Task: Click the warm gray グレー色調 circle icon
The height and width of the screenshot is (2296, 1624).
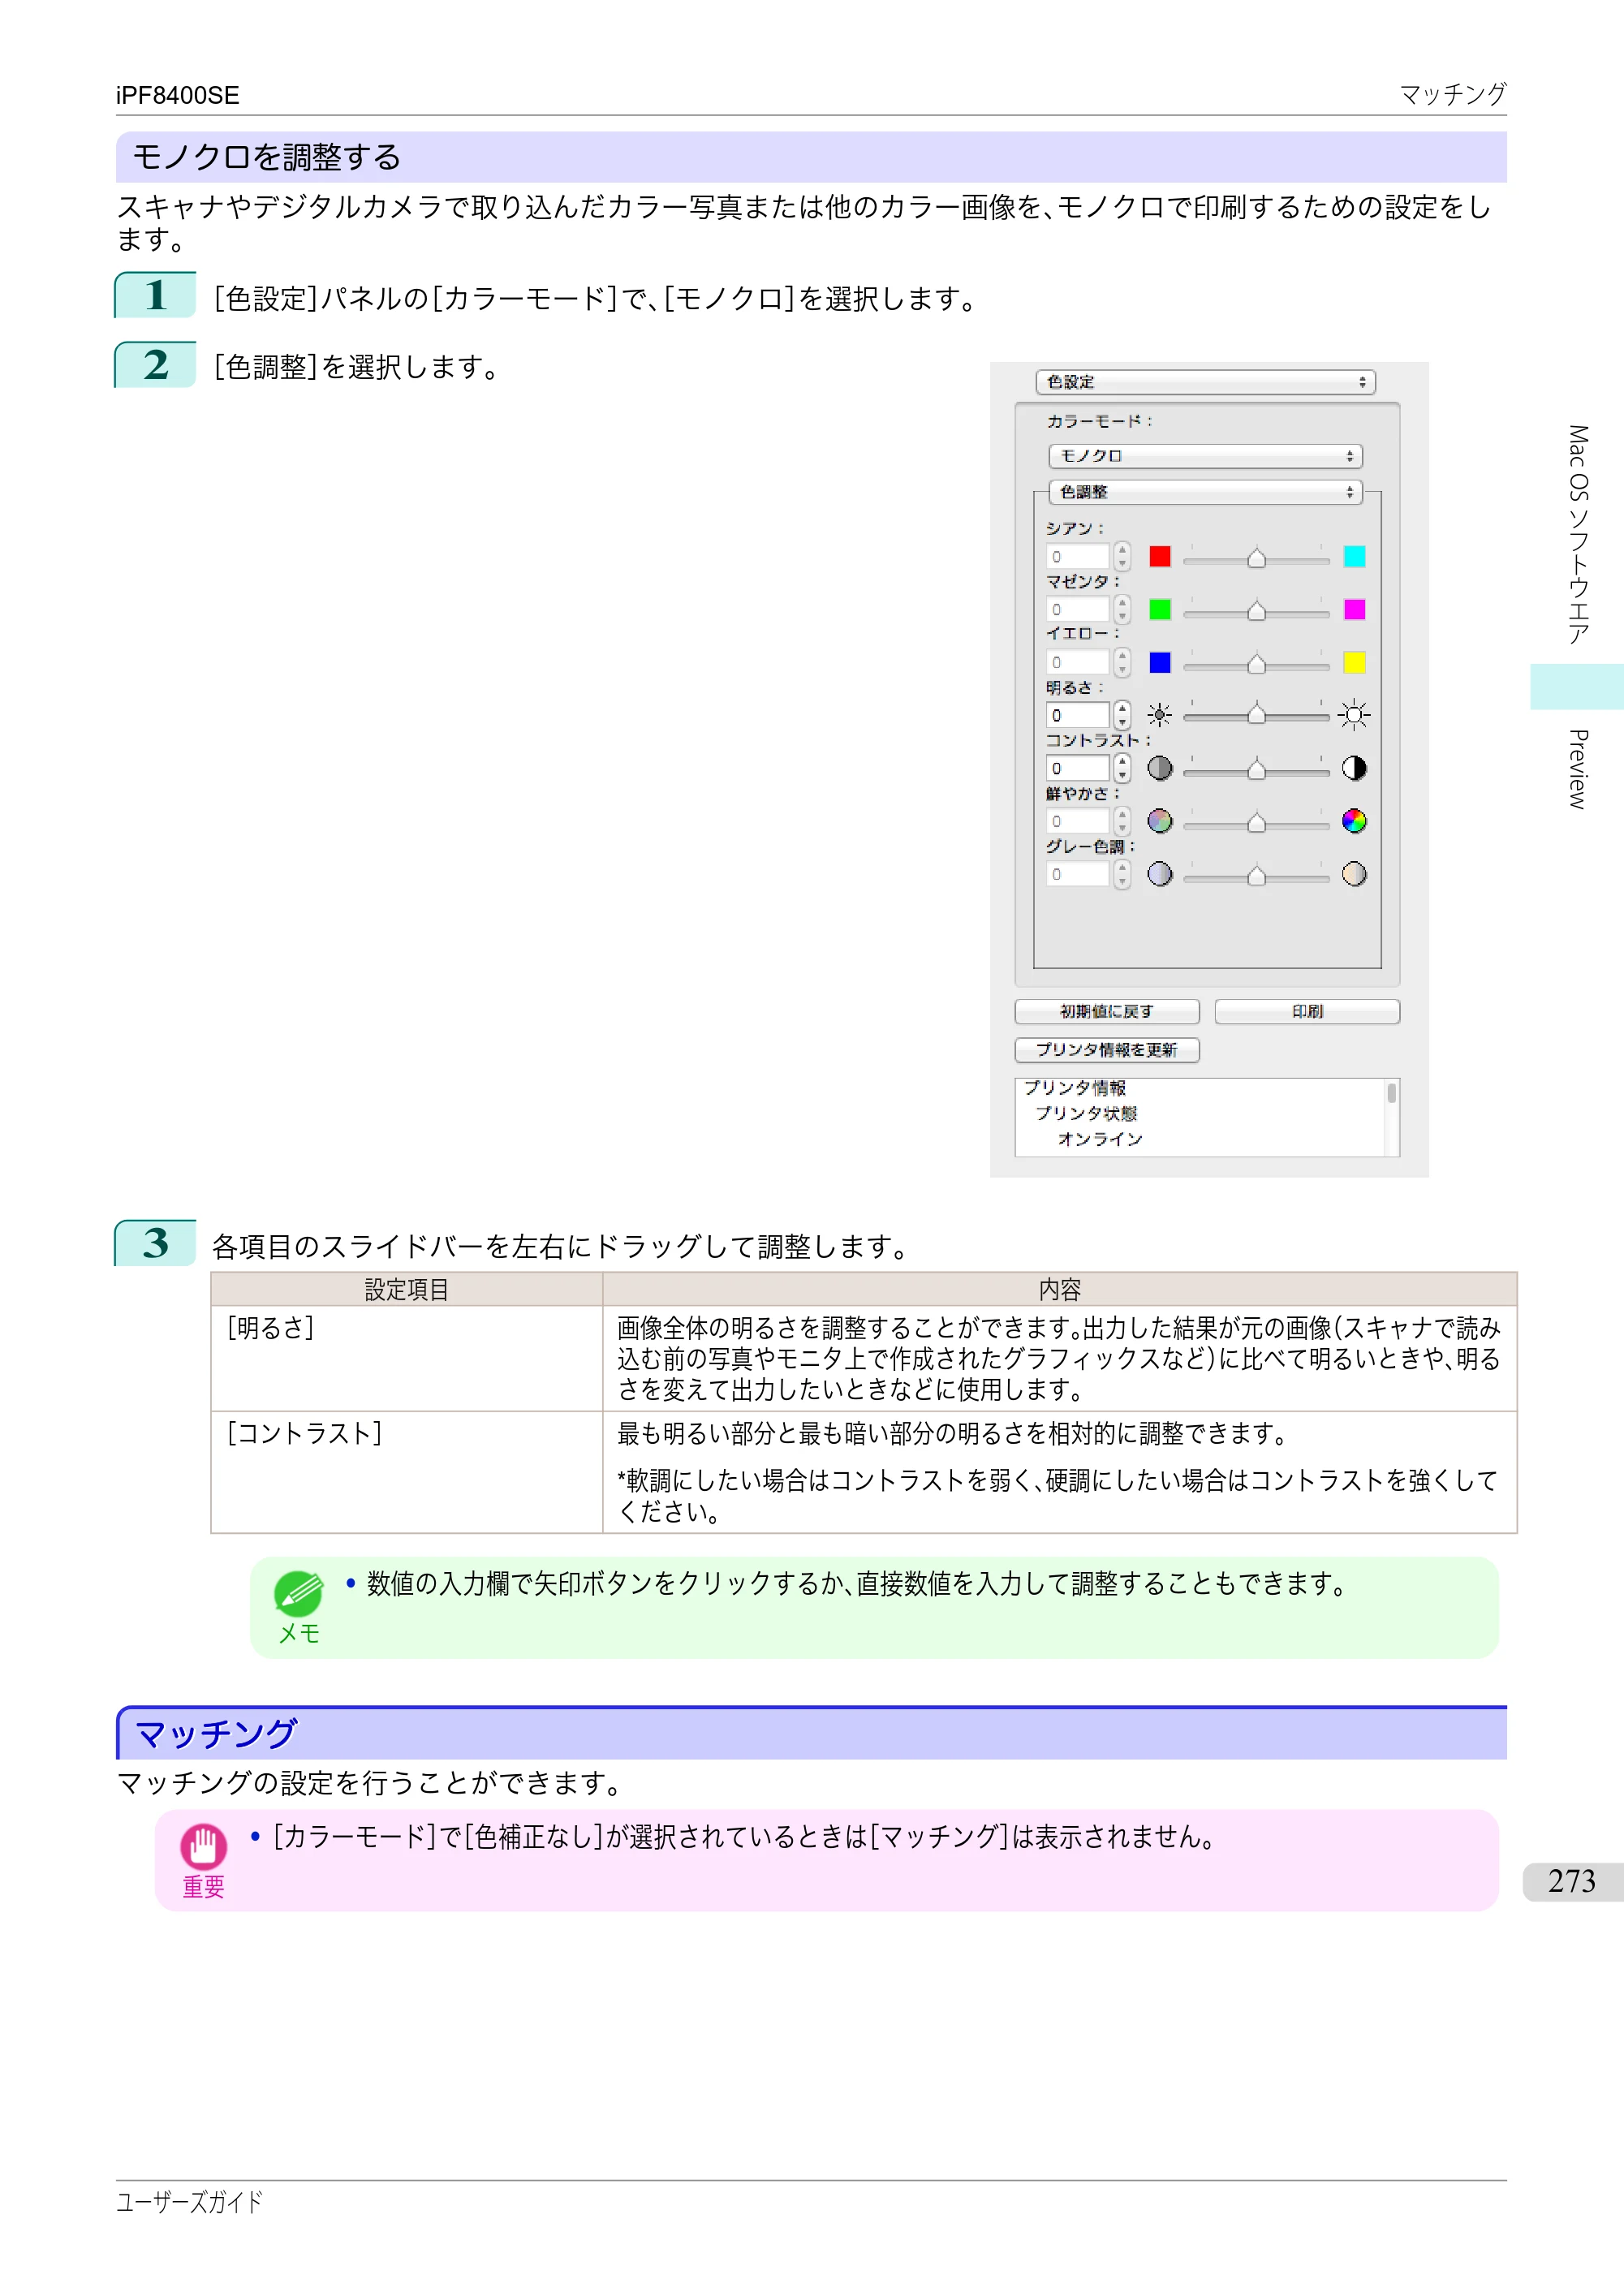Action: pos(1354,874)
